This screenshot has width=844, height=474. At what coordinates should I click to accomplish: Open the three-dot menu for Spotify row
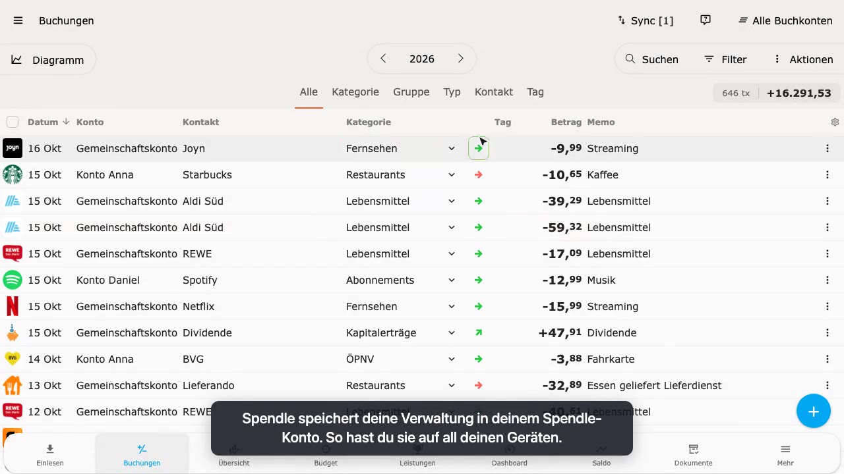(828, 280)
